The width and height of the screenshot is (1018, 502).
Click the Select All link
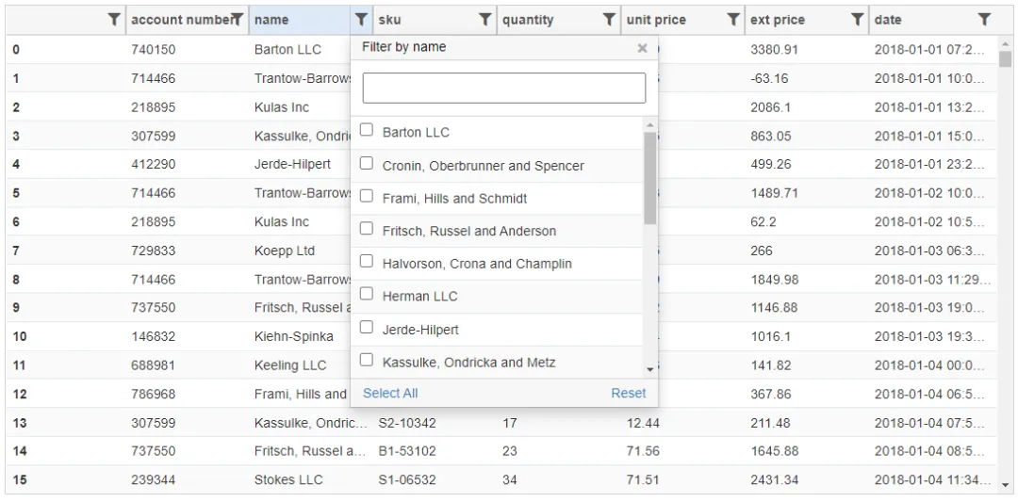point(390,393)
